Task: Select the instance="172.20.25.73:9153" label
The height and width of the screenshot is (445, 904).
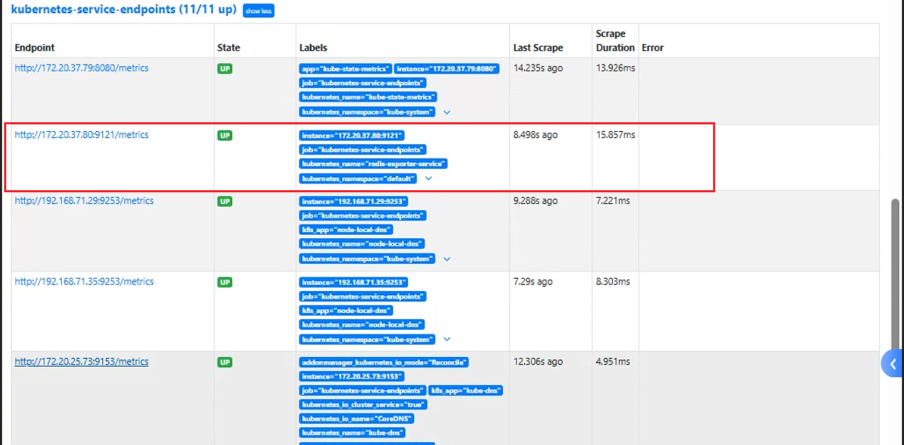Action: (x=352, y=376)
